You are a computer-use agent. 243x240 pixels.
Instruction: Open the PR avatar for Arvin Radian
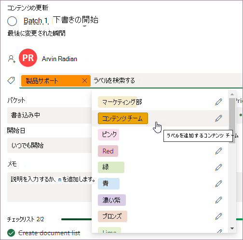point(28,58)
